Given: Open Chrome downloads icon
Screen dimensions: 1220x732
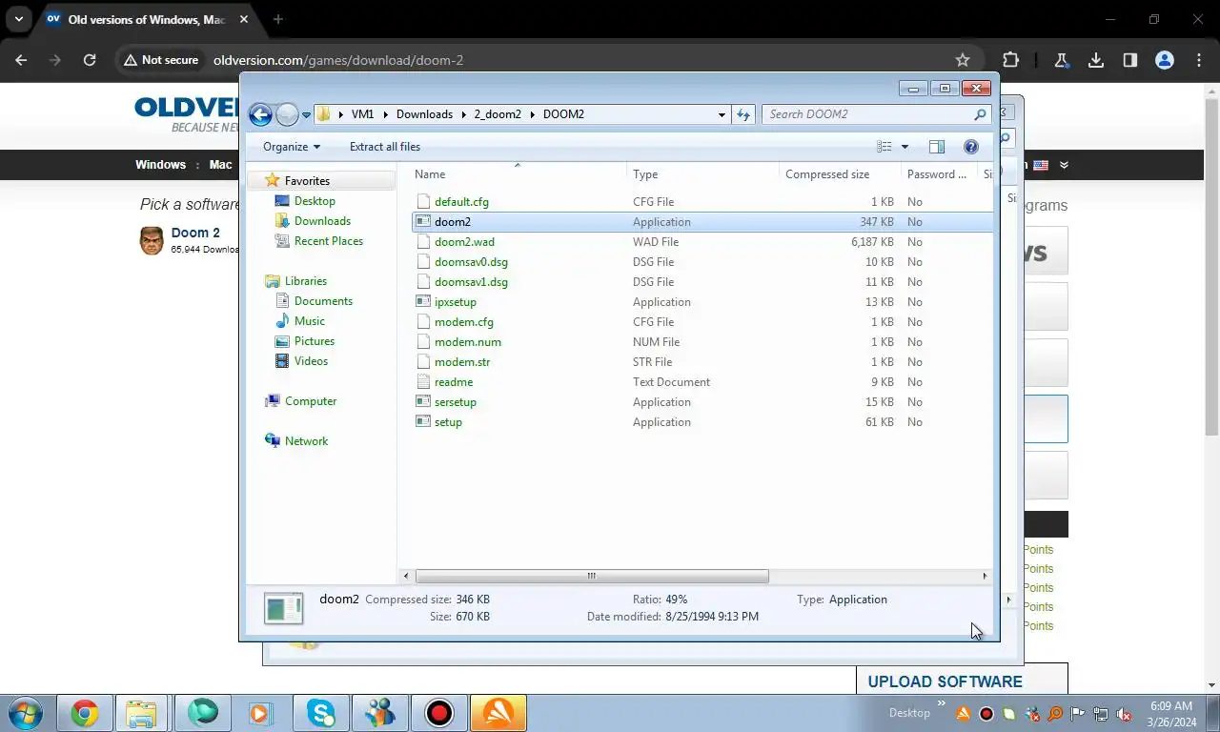Looking at the screenshot, I should pyautogui.click(x=1096, y=60).
